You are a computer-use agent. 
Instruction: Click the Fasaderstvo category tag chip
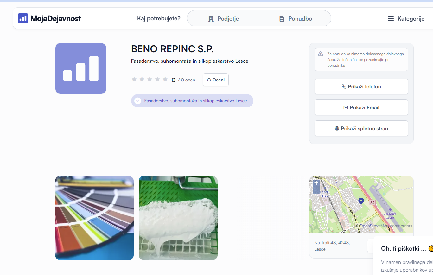[192, 101]
